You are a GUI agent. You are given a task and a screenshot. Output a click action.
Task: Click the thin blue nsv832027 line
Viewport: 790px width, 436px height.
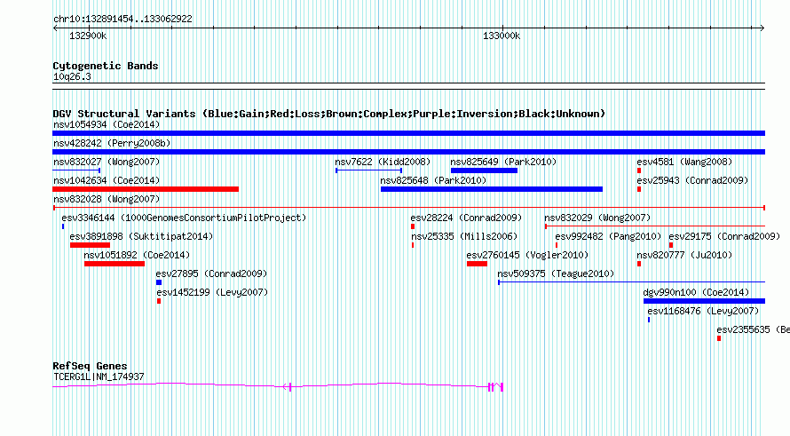76,170
